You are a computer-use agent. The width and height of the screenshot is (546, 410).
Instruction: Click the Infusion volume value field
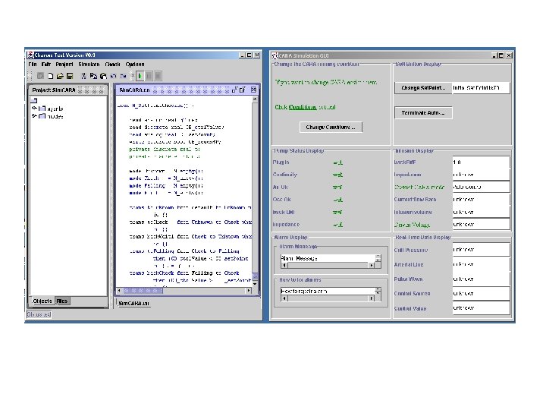coord(481,212)
